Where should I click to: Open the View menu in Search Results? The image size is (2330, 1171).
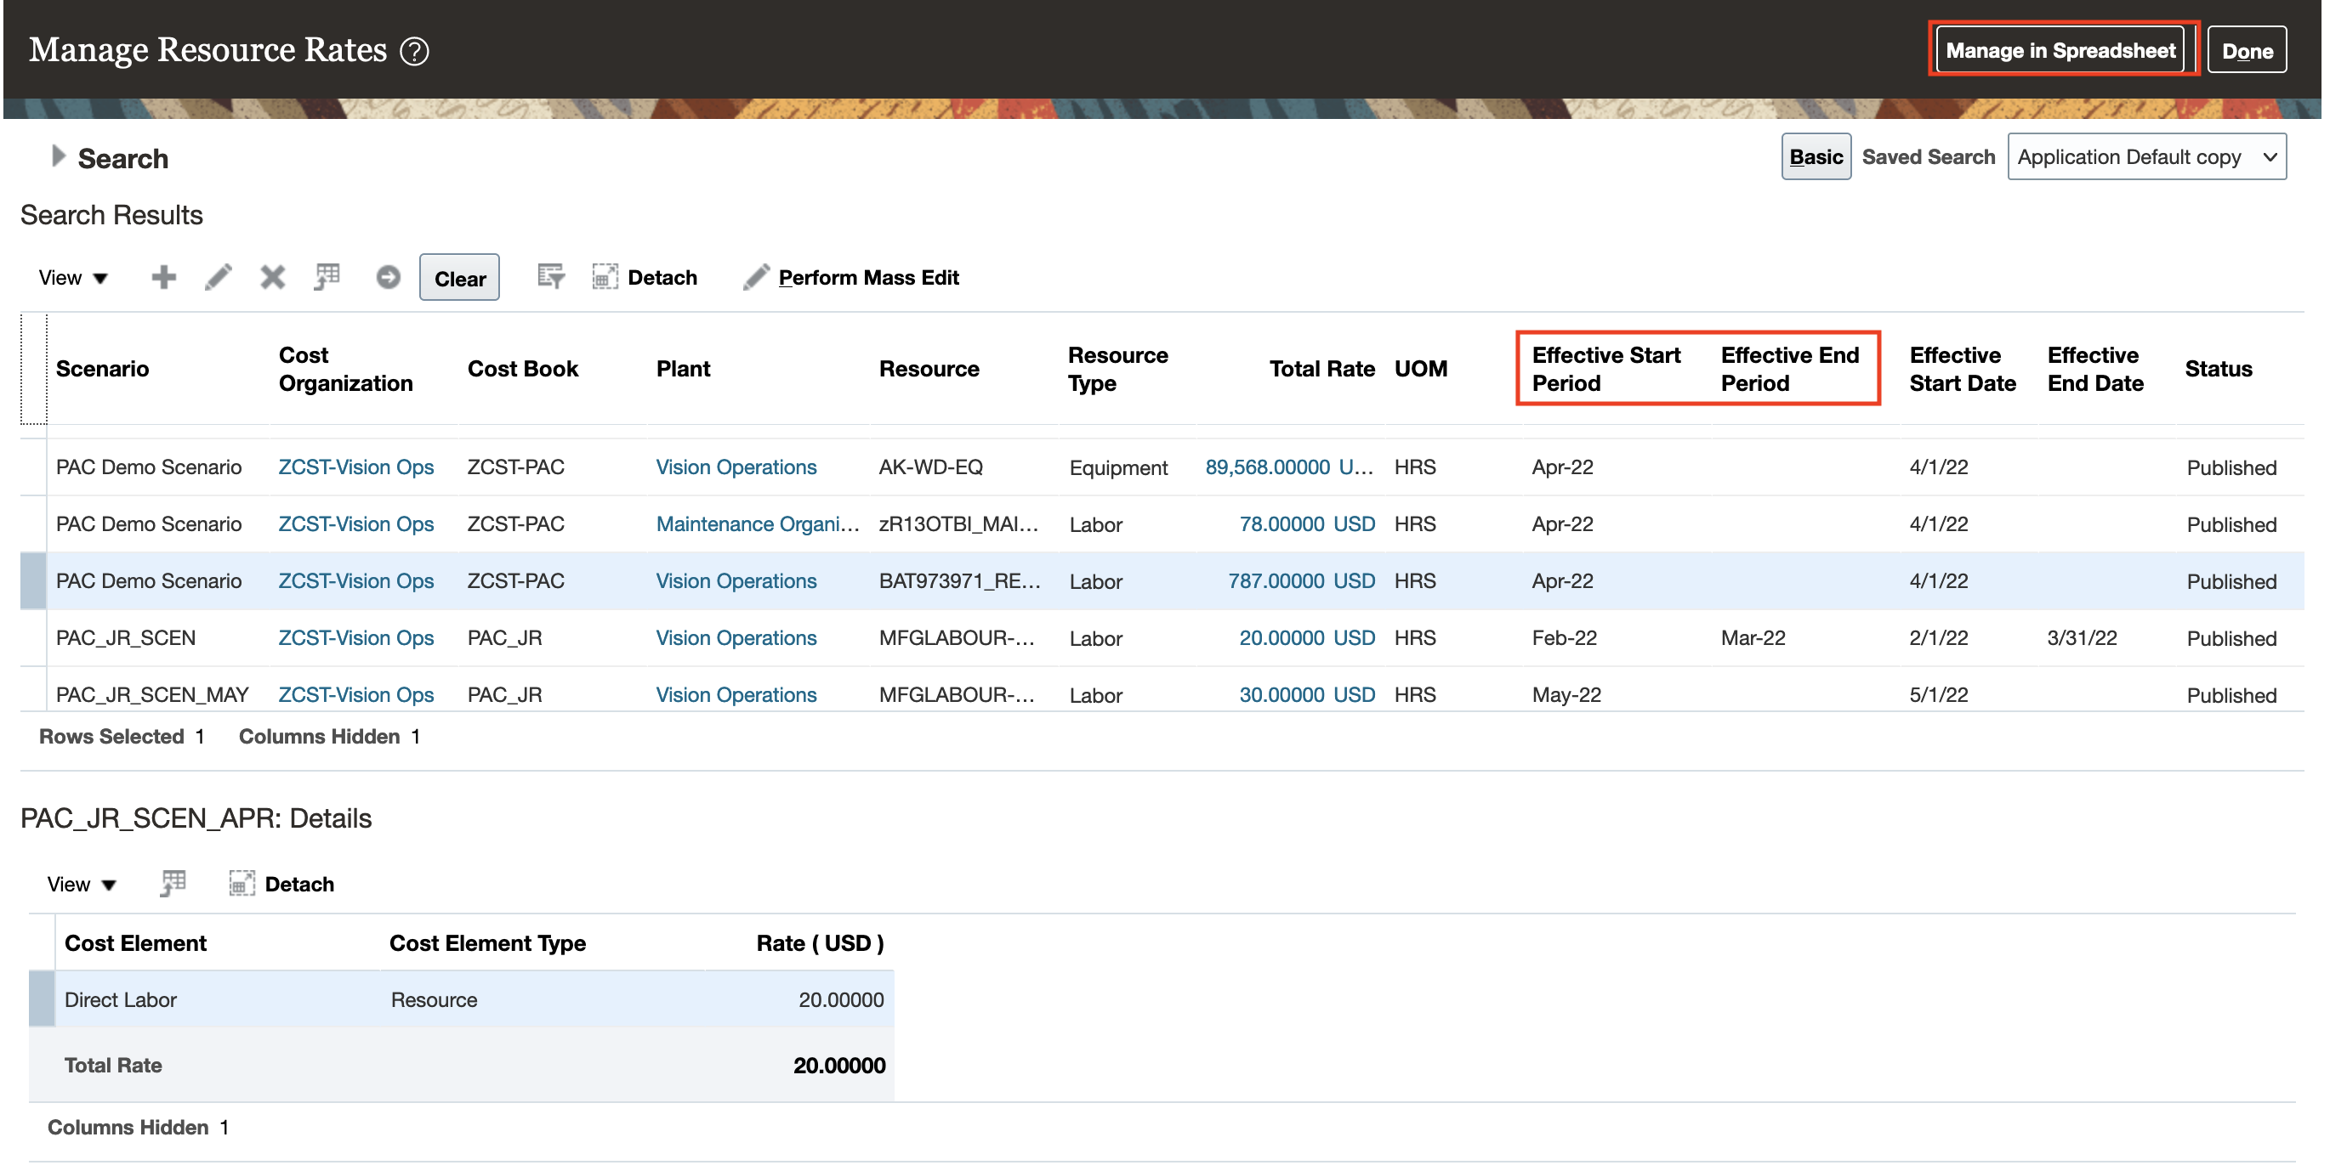pyautogui.click(x=73, y=278)
